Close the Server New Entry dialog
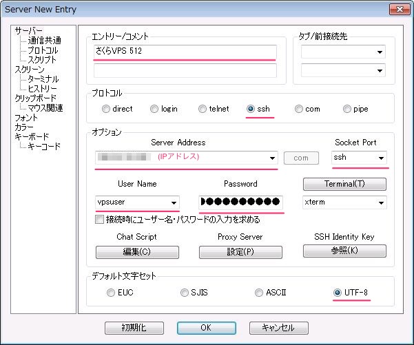This screenshot has height=345, width=414. (x=396, y=9)
